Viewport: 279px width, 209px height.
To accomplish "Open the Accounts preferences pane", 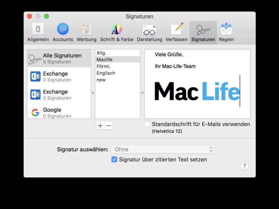I will (63, 32).
